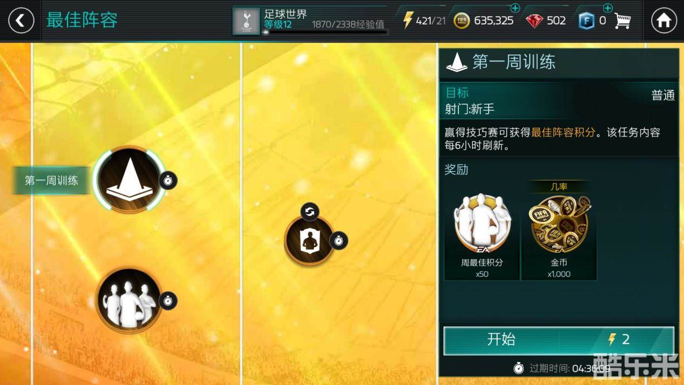Open the home screen icon
Viewport: 684px width, 385px height.
[663, 21]
